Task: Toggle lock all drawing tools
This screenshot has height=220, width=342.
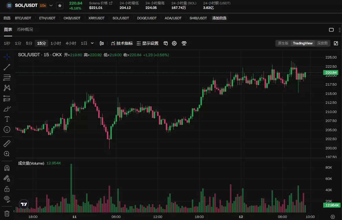Action: pos(7,189)
